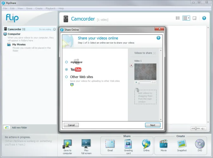The image size is (213, 158).
Task: Click the myspace logo
Action: (x=76, y=61)
